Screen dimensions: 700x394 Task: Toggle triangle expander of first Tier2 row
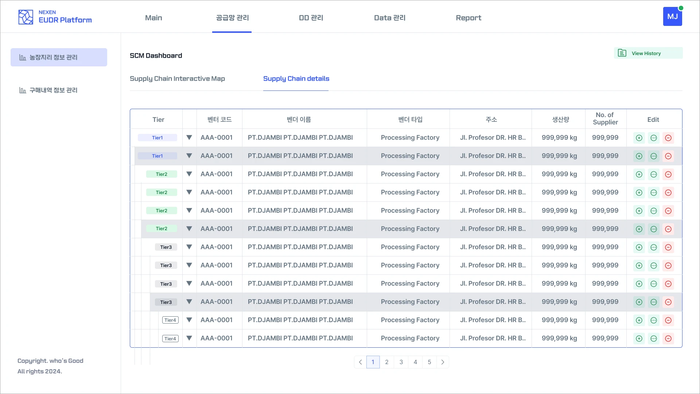tap(189, 174)
